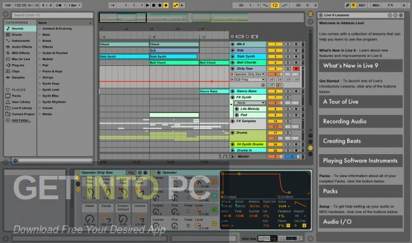This screenshot has height=243, width=412.
Task: Arm the Bell Chords track for recording
Action: coord(296,63)
